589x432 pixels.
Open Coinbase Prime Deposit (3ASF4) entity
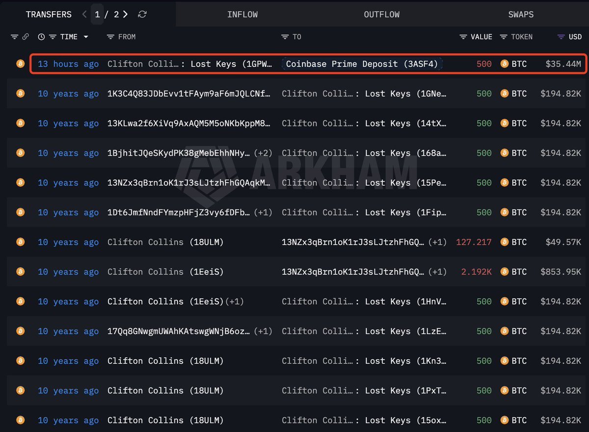click(362, 63)
